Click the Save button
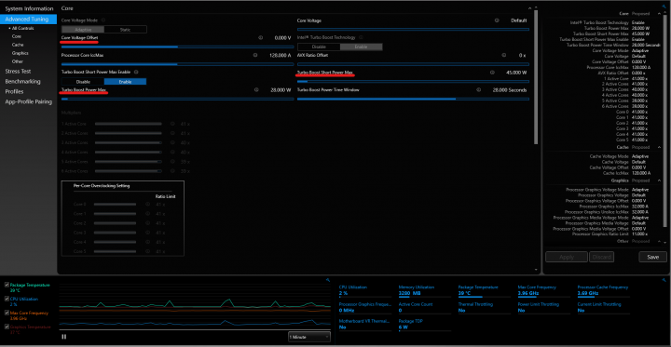The height and width of the screenshot is (347, 671). [652, 257]
